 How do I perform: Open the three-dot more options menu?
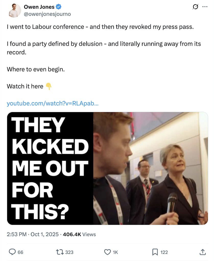click(205, 7)
